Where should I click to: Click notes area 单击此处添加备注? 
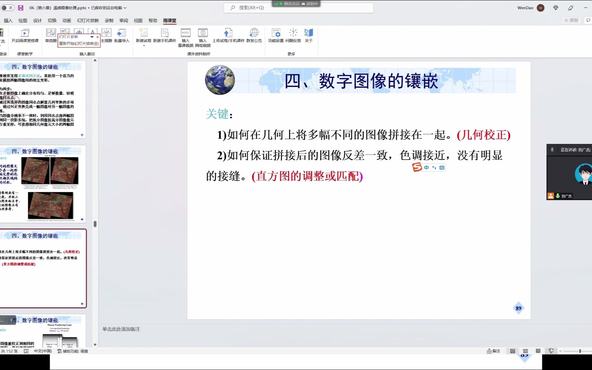pos(121,329)
